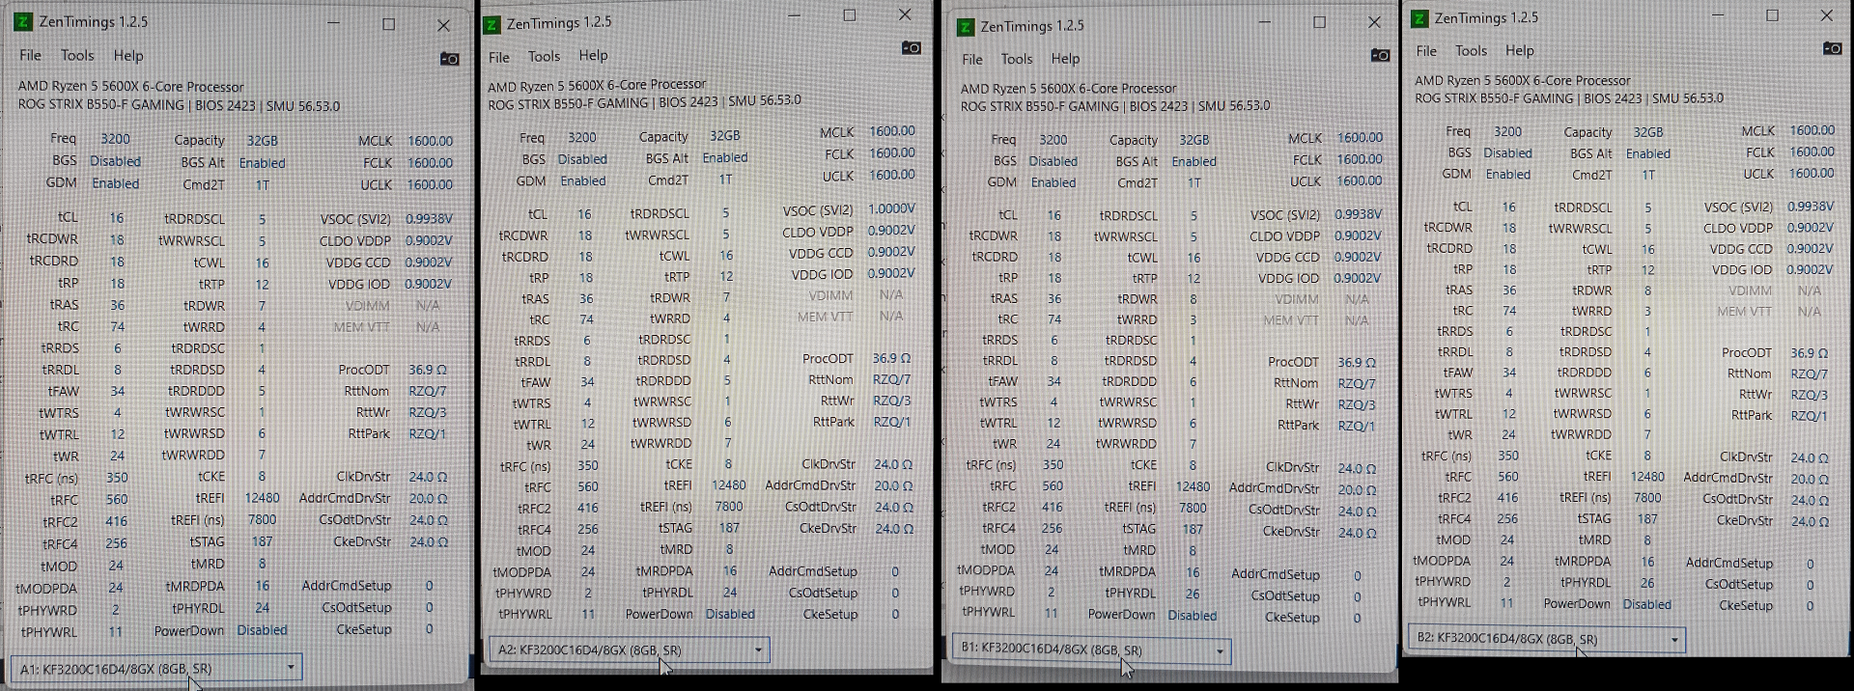The height and width of the screenshot is (691, 1854).
Task: Maximize the ZenTimings window showing module A2
Action: pos(850,15)
